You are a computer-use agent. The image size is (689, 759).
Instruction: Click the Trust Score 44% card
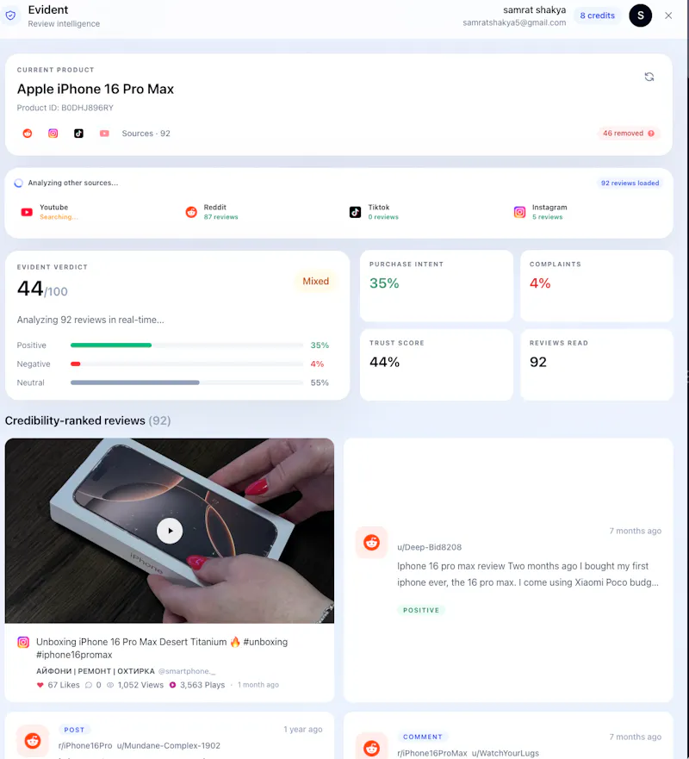tap(437, 364)
